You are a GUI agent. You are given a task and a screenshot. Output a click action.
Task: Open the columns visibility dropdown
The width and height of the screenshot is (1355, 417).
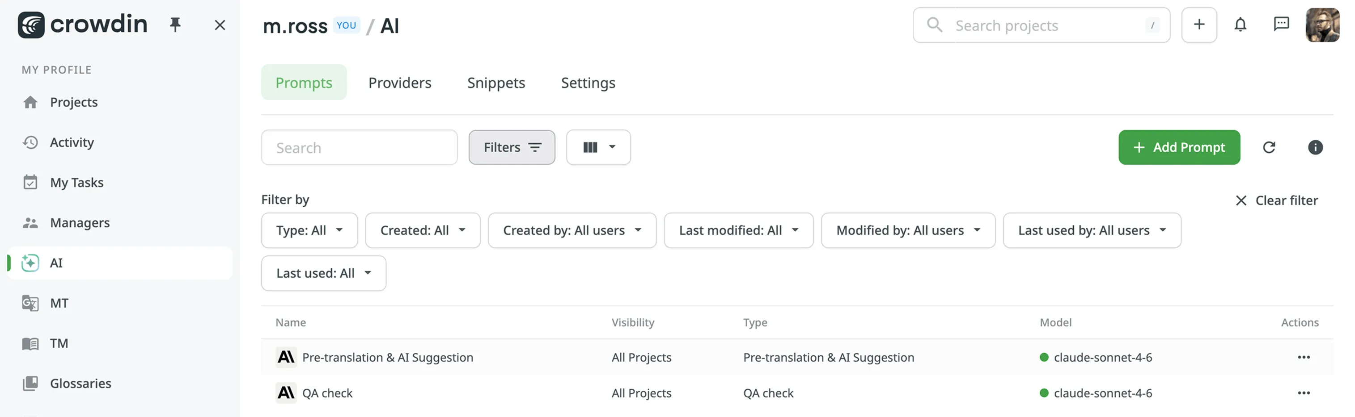598,148
